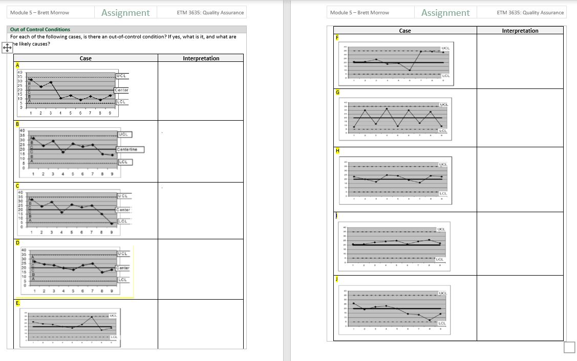
Task: Click the empty Interpretation cell beside Case A
Action: point(202,91)
